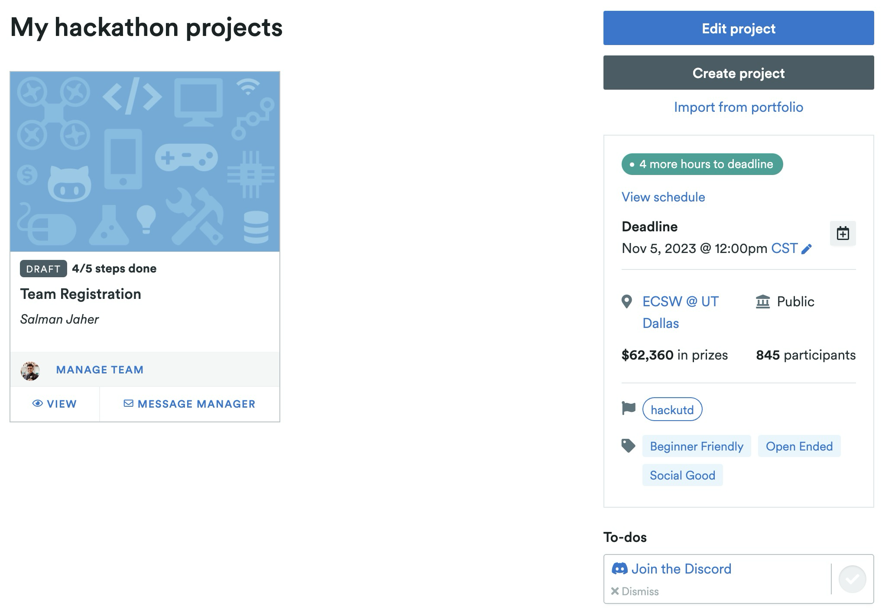Click the location pin icon

pyautogui.click(x=628, y=302)
